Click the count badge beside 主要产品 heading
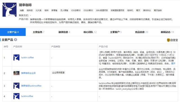 pyautogui.click(x=15, y=40)
